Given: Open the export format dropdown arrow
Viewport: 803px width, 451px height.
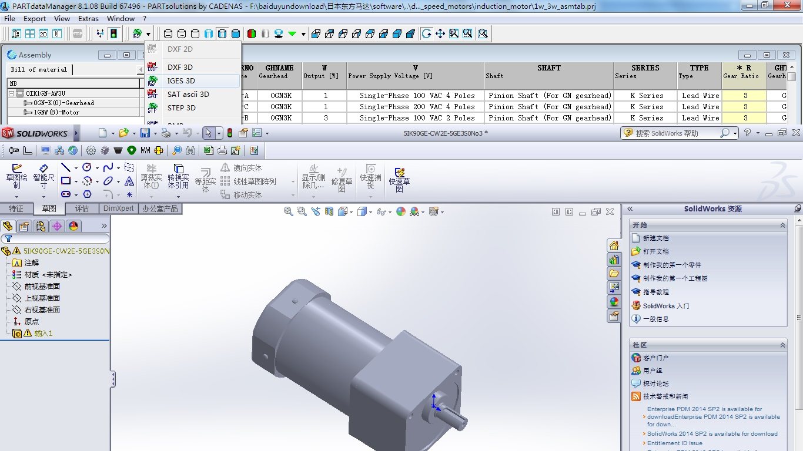Looking at the screenshot, I should 148,34.
